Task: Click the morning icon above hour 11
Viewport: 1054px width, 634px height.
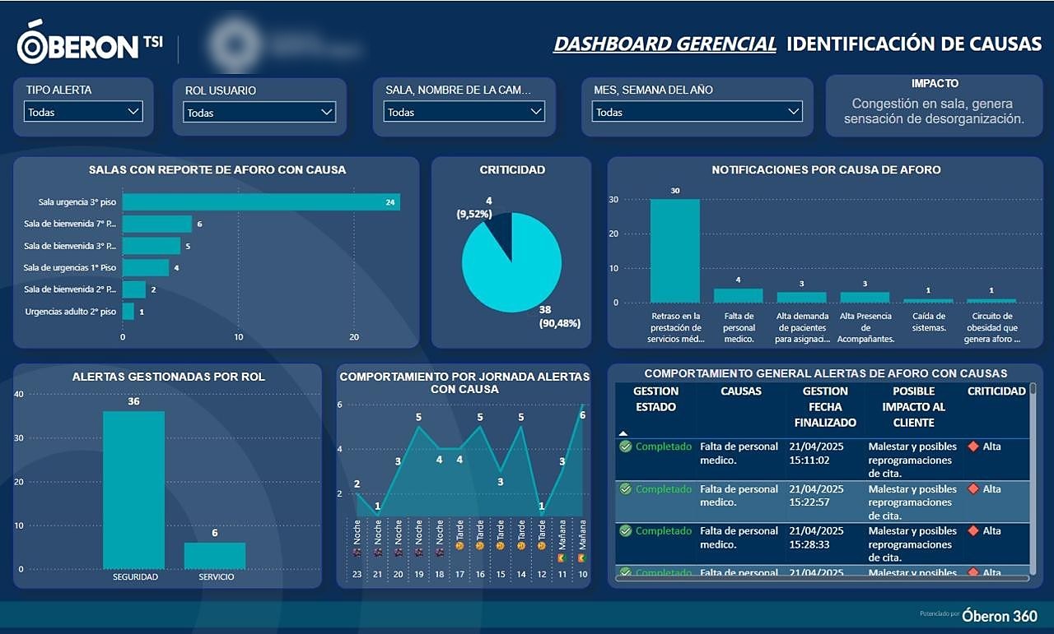Action: [562, 558]
